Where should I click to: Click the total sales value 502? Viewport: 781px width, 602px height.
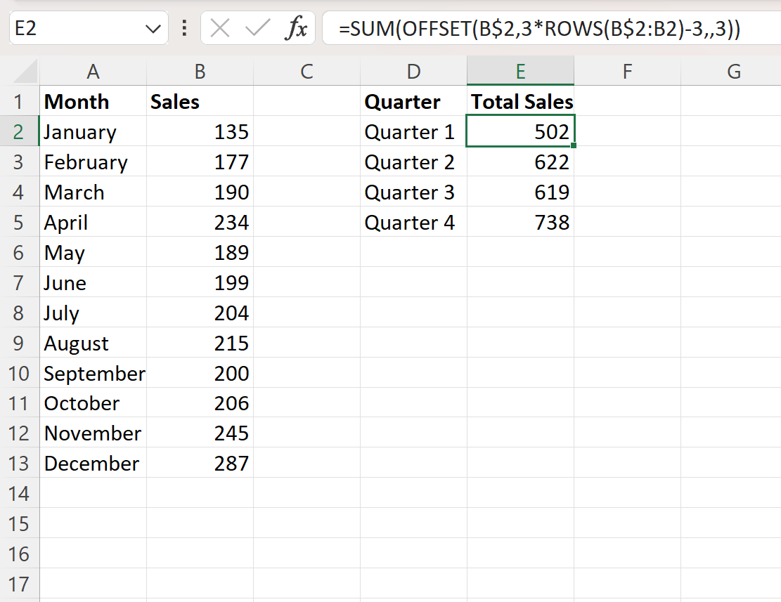(x=520, y=132)
